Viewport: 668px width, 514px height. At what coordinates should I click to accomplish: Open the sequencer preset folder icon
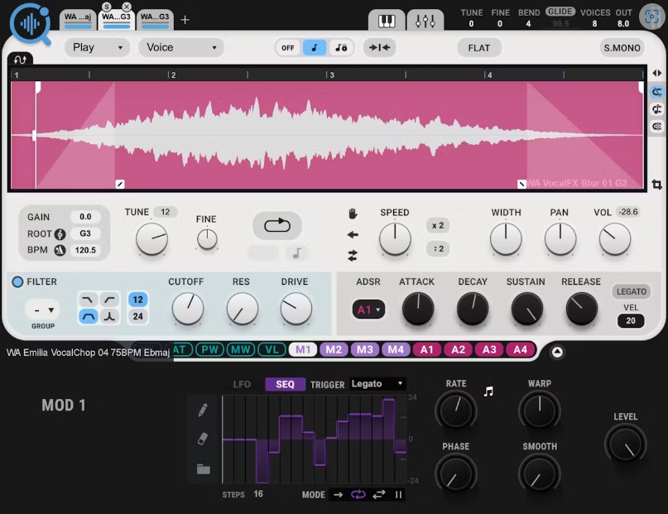[x=204, y=468]
